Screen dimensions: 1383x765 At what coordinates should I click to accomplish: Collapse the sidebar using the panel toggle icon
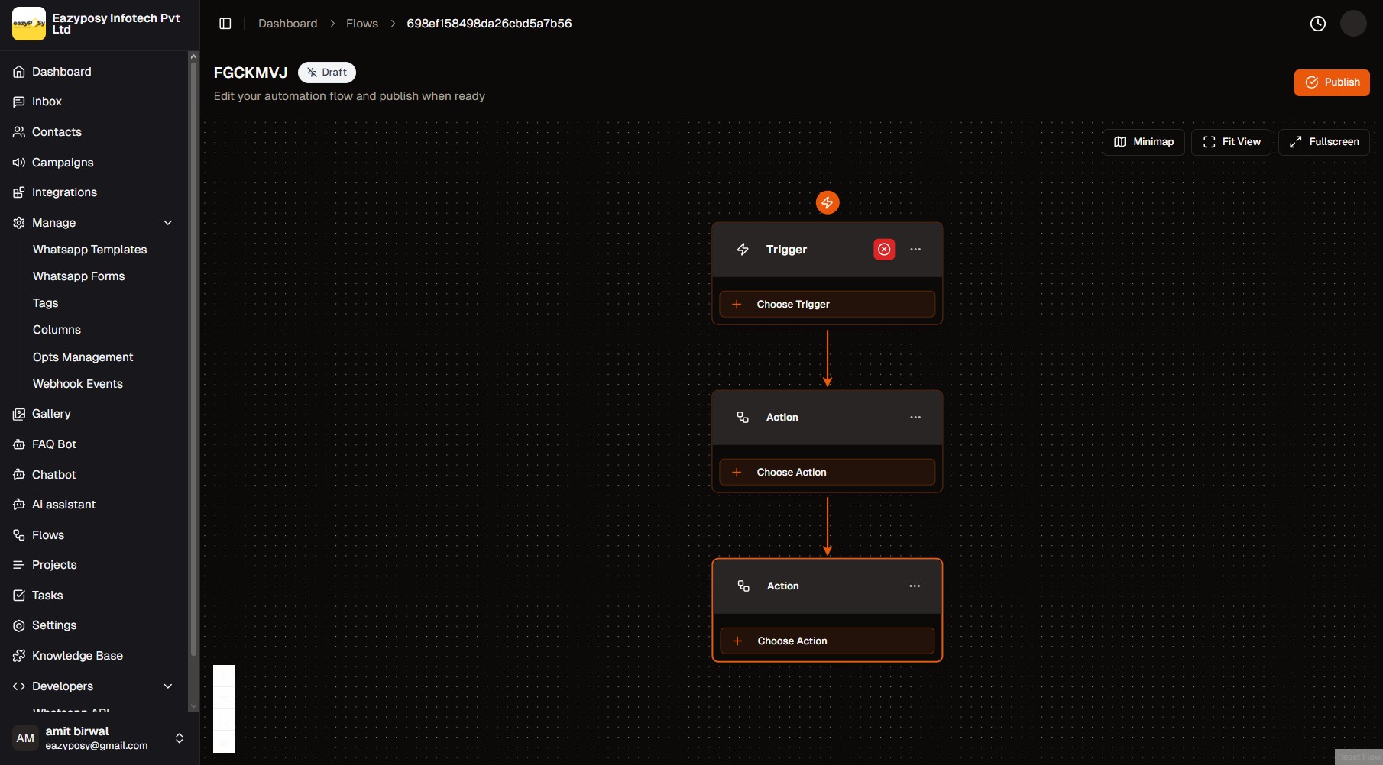[x=225, y=23]
